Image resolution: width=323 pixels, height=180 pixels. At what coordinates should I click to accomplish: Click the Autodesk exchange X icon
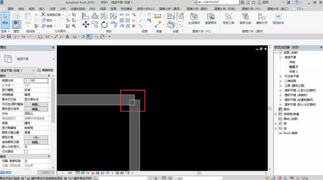click(x=288, y=2)
